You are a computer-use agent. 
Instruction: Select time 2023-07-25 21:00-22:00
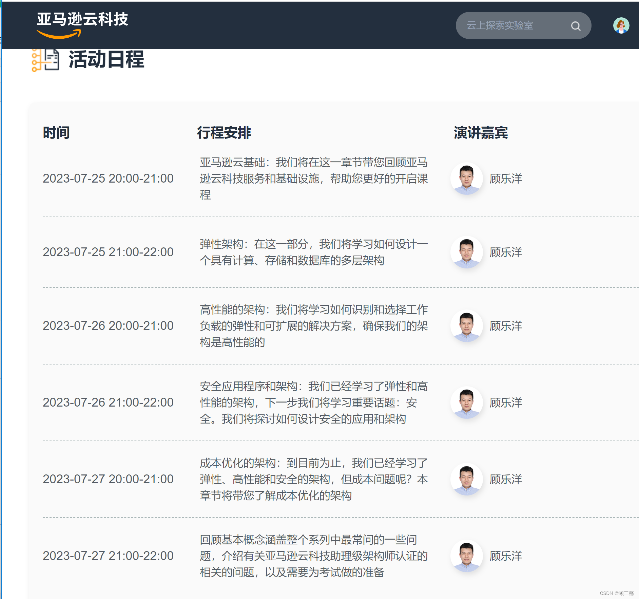click(108, 252)
